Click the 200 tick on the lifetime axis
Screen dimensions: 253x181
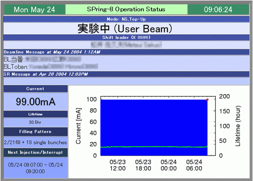tap(224, 97)
